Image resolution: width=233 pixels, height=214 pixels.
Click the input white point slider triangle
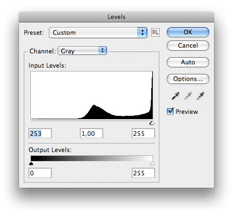152,123
